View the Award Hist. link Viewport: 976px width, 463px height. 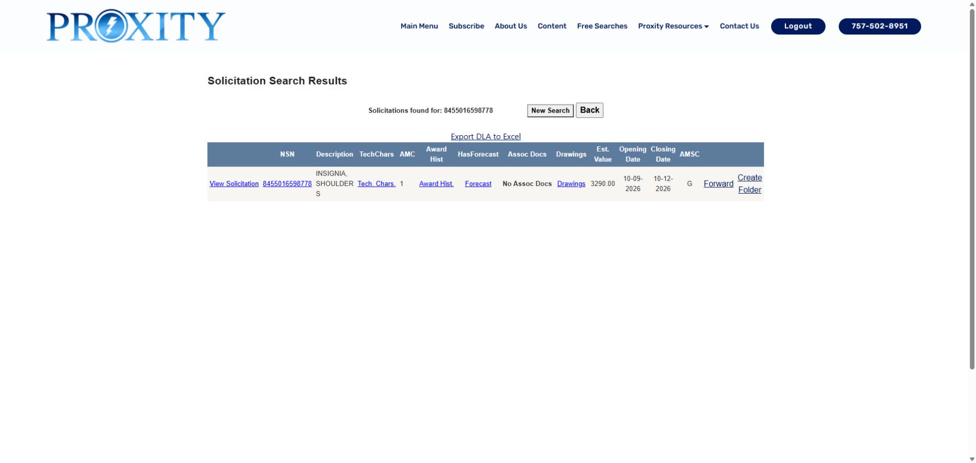(437, 184)
